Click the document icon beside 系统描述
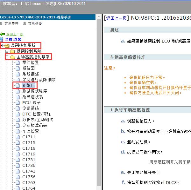191x190 pixels. click(x=18, y=74)
